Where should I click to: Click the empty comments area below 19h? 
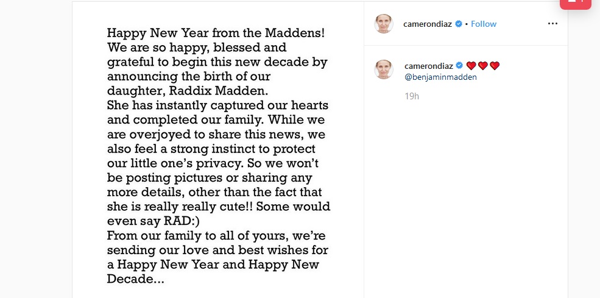click(x=466, y=199)
